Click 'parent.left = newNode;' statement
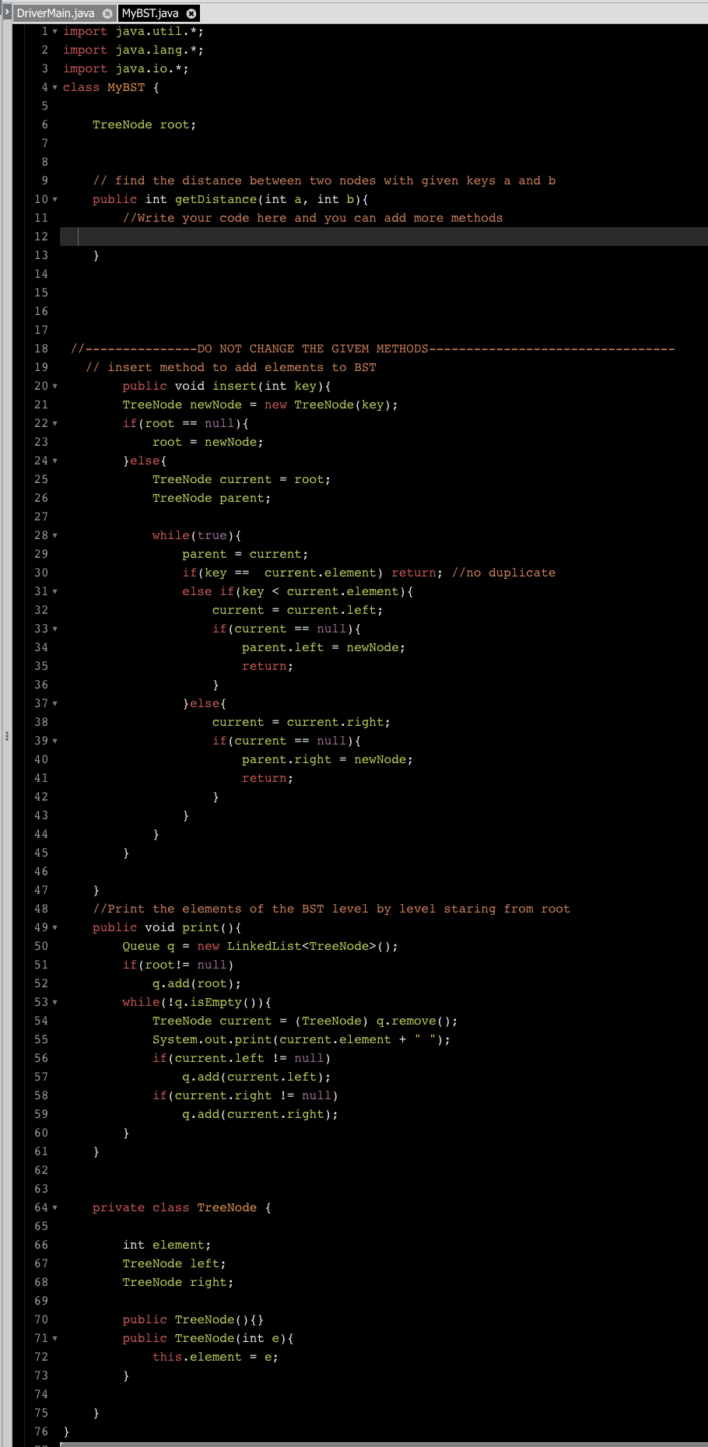708x1447 pixels. click(x=324, y=647)
